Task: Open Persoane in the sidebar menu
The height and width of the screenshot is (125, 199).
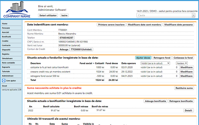Action: (6, 28)
